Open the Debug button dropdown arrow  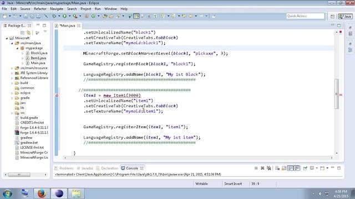coord(59,16)
